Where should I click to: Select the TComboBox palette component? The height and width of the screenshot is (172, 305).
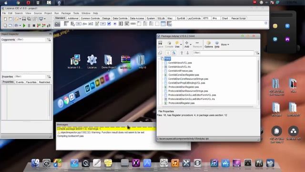127,24
